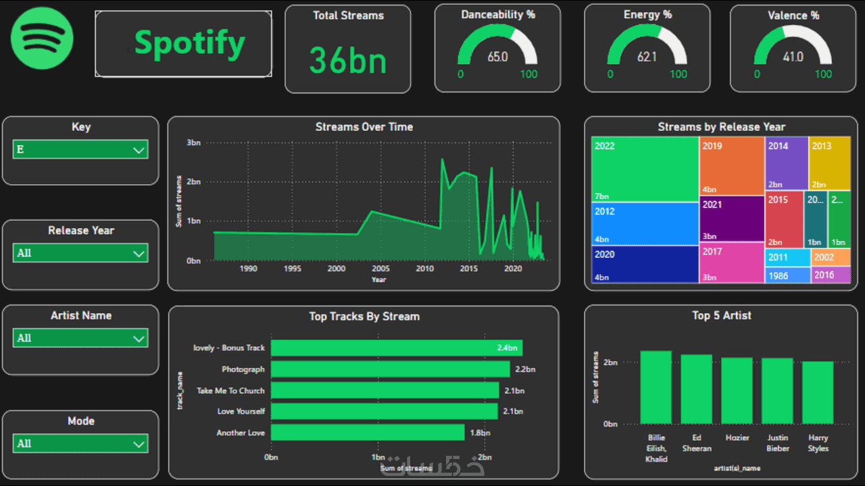Select the orange 2019 treemap tile
The image size is (865, 486).
click(x=732, y=165)
